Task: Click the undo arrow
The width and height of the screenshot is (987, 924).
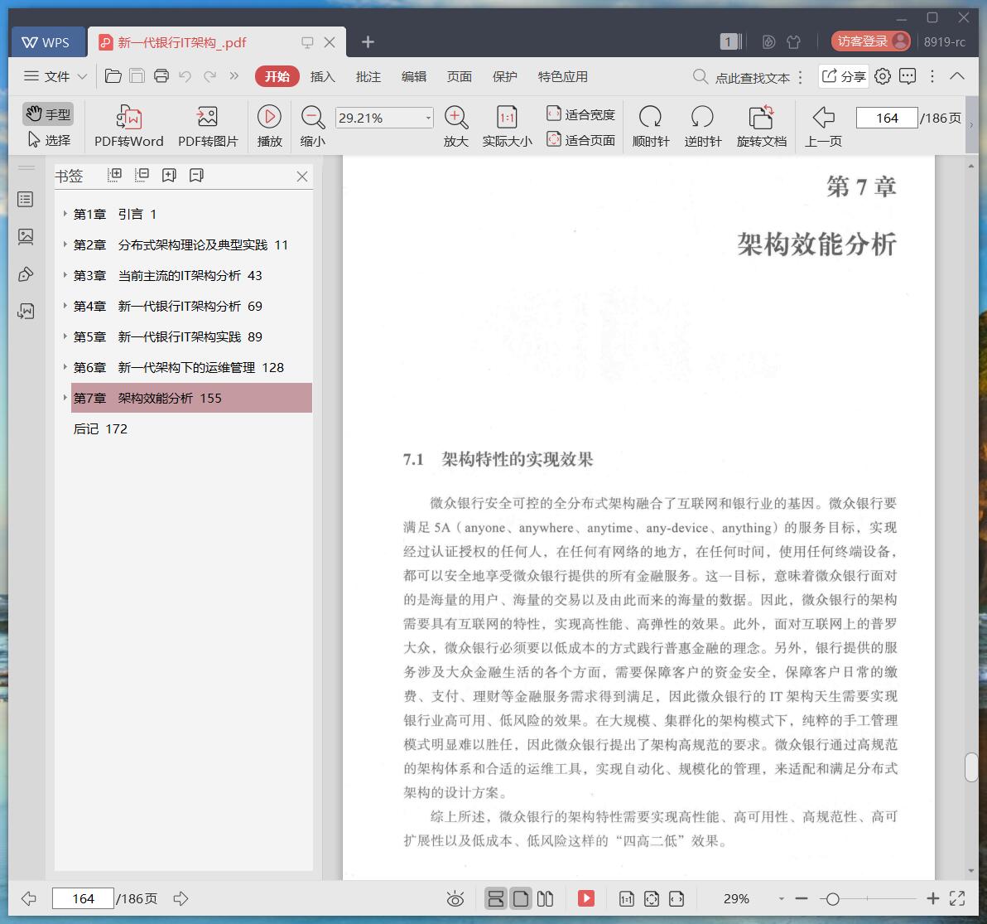Action: click(x=185, y=76)
